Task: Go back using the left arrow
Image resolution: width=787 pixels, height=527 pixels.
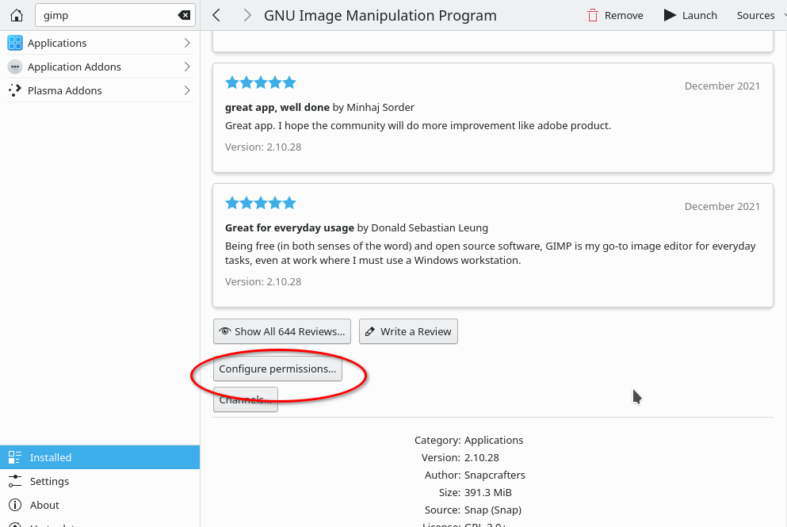Action: coord(216,15)
